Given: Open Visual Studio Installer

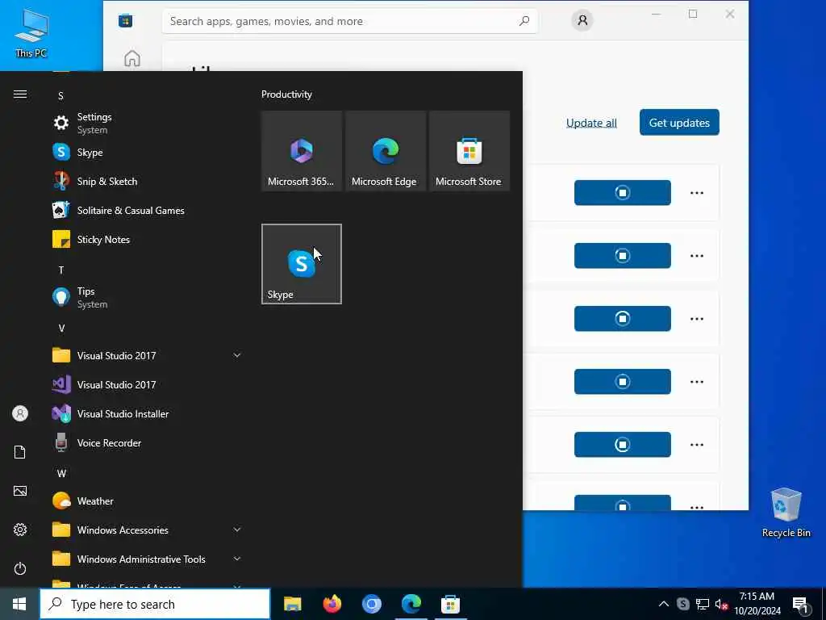Looking at the screenshot, I should click(147, 414).
